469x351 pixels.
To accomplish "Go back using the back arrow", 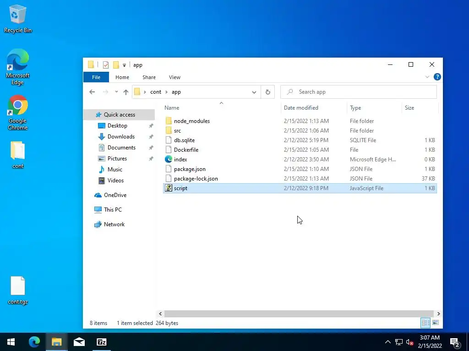I will click(92, 92).
